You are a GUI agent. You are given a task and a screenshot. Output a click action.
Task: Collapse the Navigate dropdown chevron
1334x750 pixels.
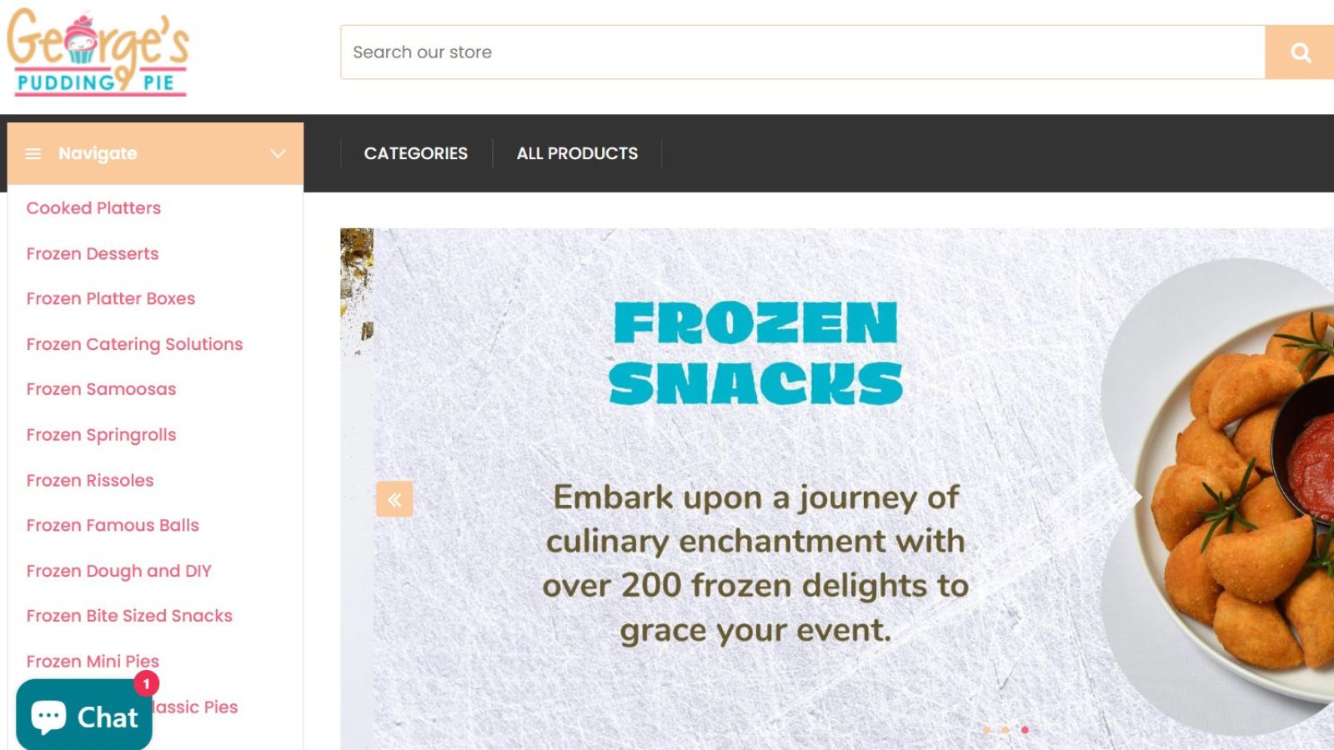(278, 153)
